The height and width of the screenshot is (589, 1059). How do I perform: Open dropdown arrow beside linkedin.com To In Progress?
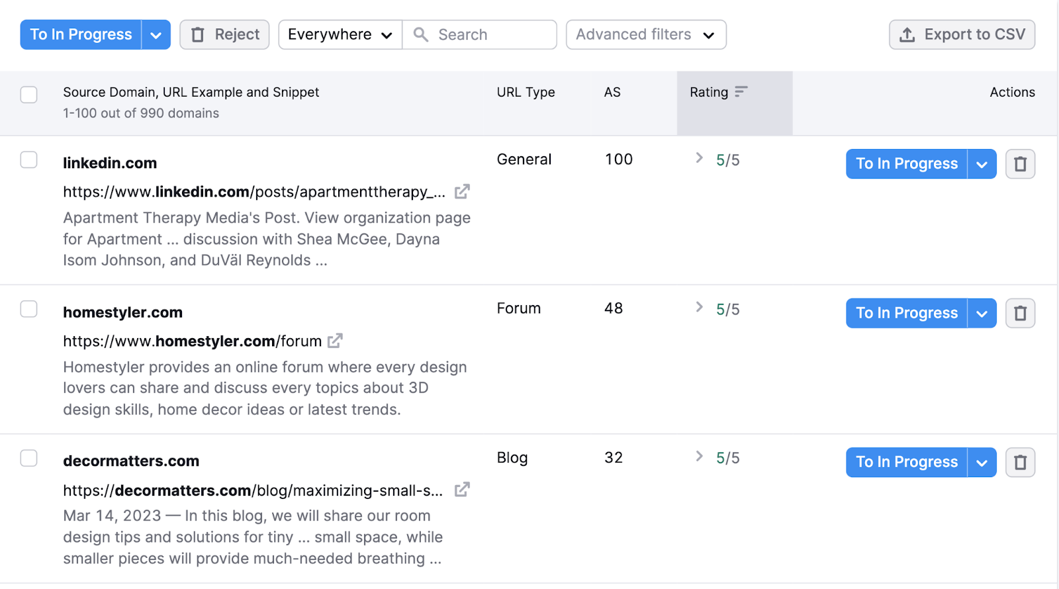pyautogui.click(x=982, y=163)
